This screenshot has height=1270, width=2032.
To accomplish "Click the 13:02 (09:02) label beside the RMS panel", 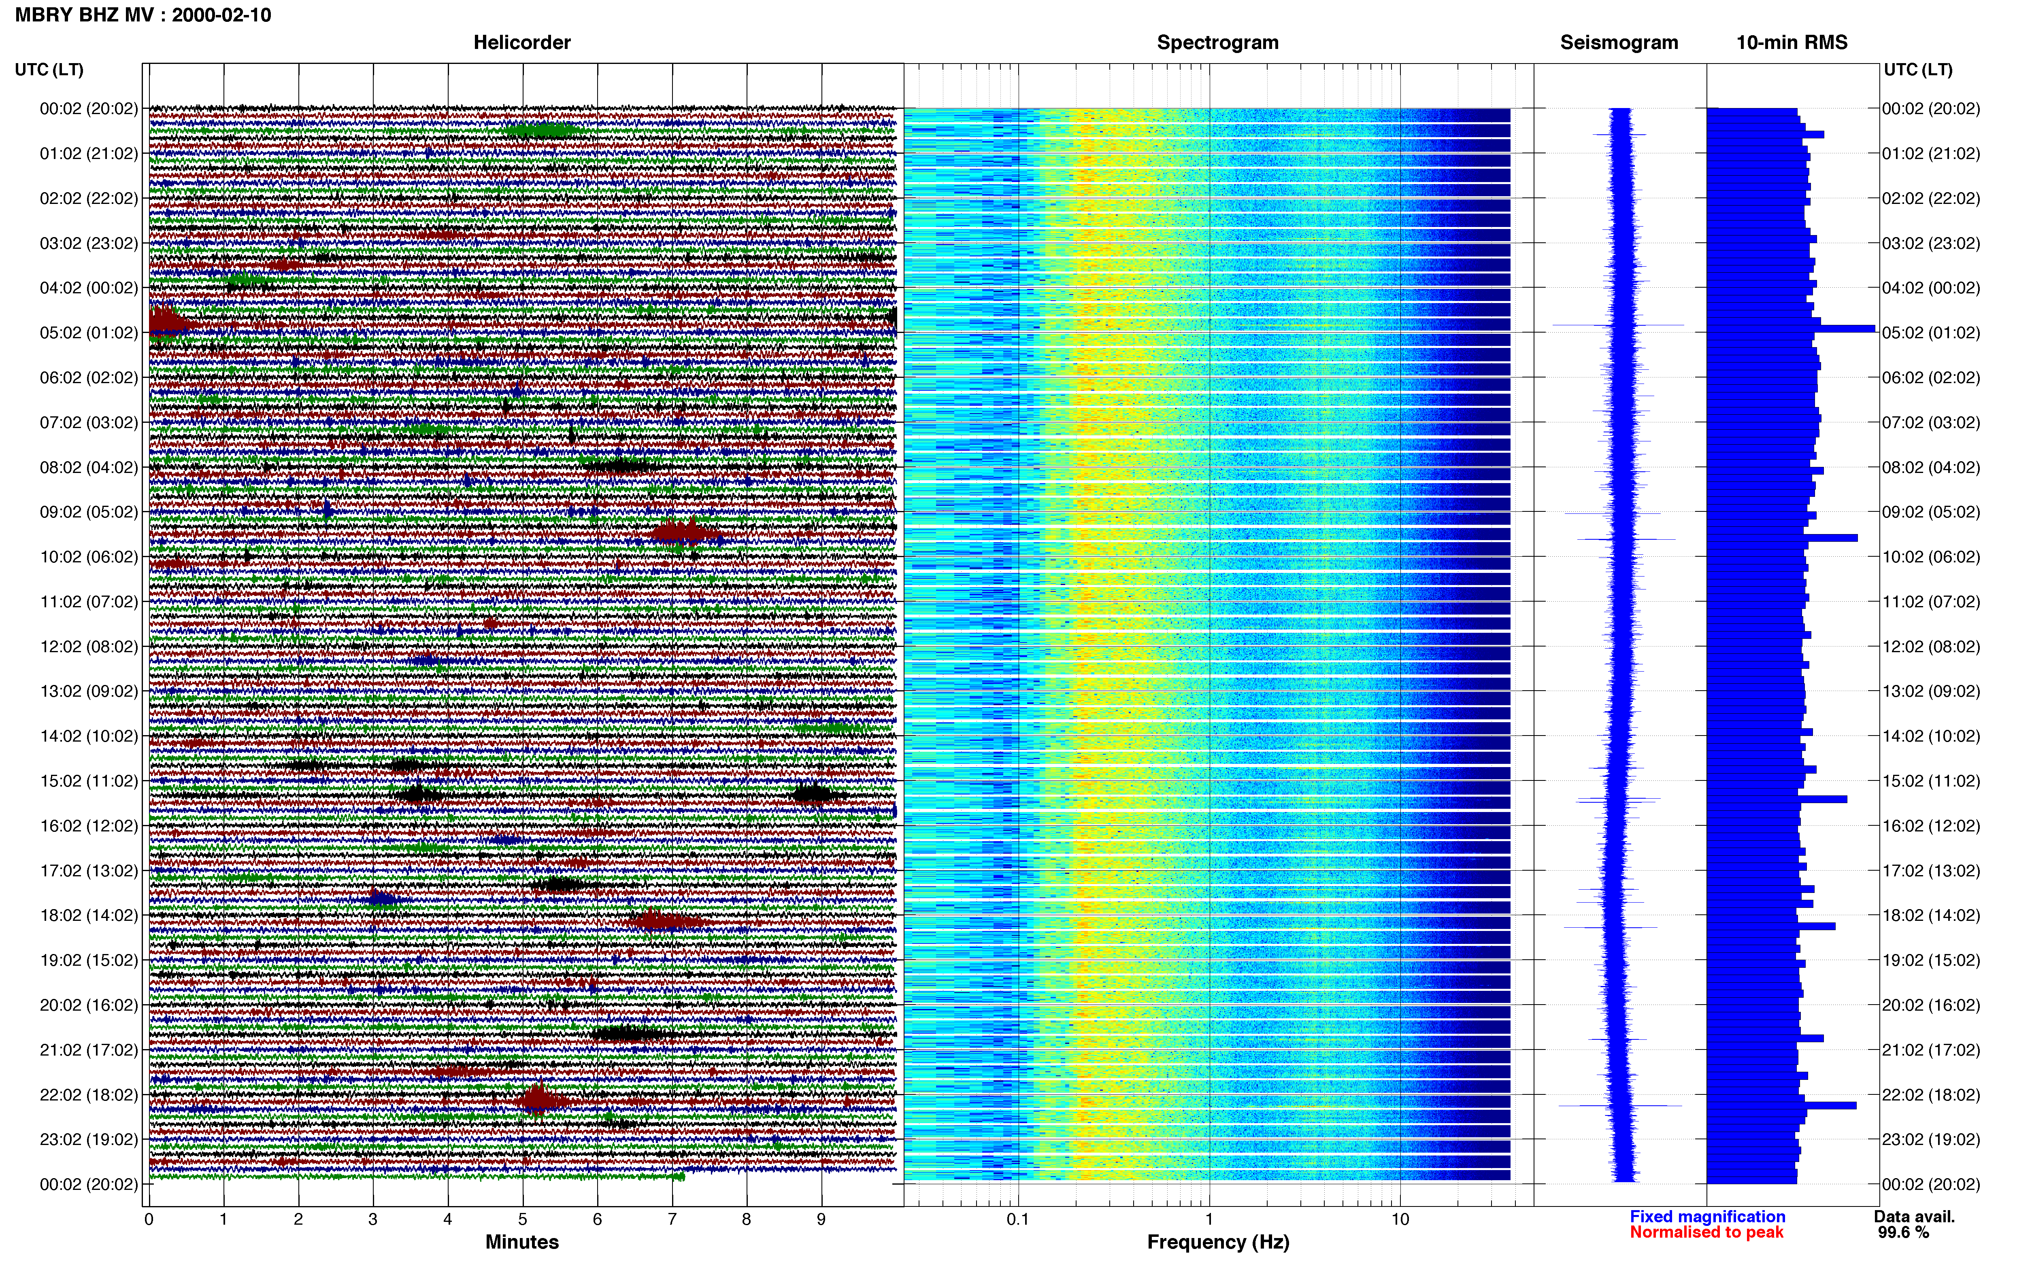I will pos(1931,691).
